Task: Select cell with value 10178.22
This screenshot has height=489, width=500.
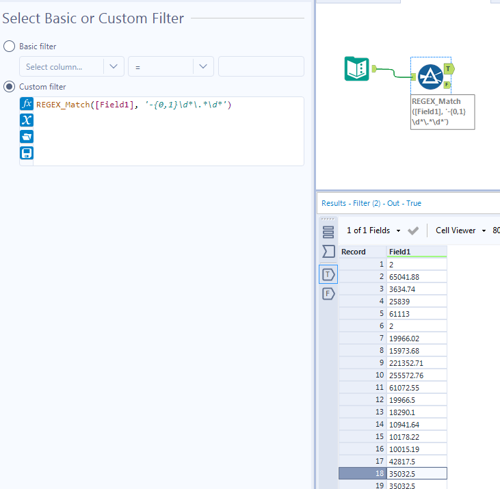Action: 417,437
